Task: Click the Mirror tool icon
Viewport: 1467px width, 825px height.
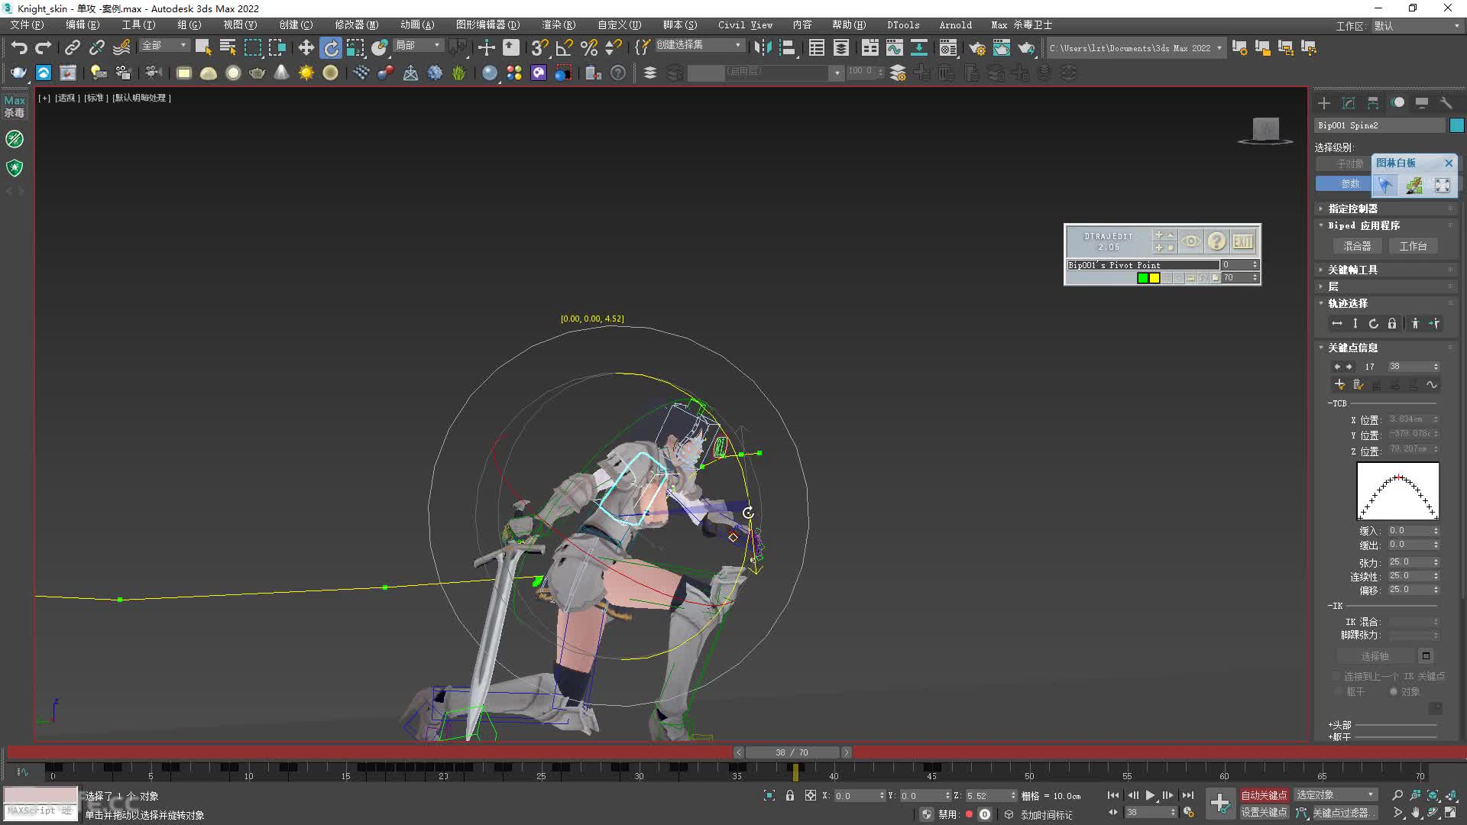Action: click(762, 47)
